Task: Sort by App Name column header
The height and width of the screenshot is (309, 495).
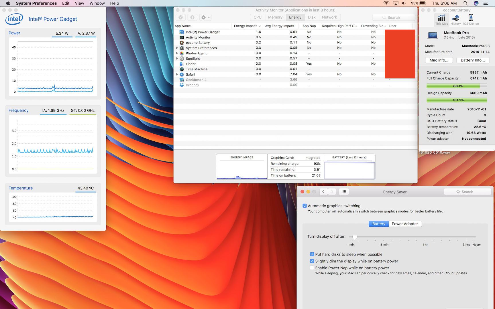Action: click(203, 26)
